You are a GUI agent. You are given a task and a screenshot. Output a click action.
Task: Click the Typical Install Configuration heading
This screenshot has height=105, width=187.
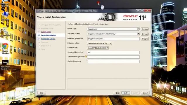(51, 17)
